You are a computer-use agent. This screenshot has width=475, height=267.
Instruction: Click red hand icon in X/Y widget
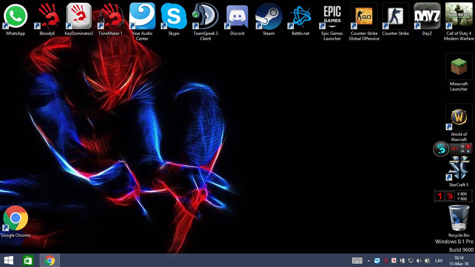450,196
